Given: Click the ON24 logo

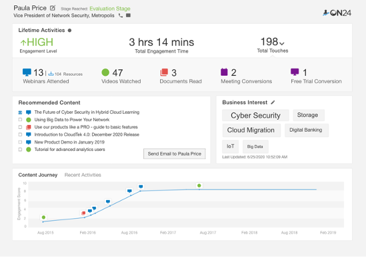Looking at the screenshot, I should click(x=337, y=13).
